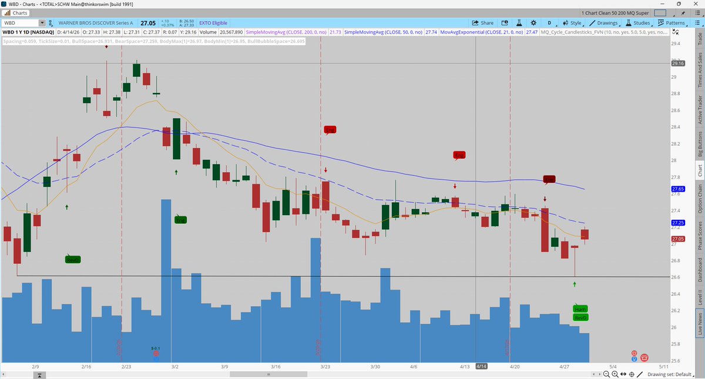The height and width of the screenshot is (379, 705).
Task: Open the Charts tab
Action: point(16,12)
